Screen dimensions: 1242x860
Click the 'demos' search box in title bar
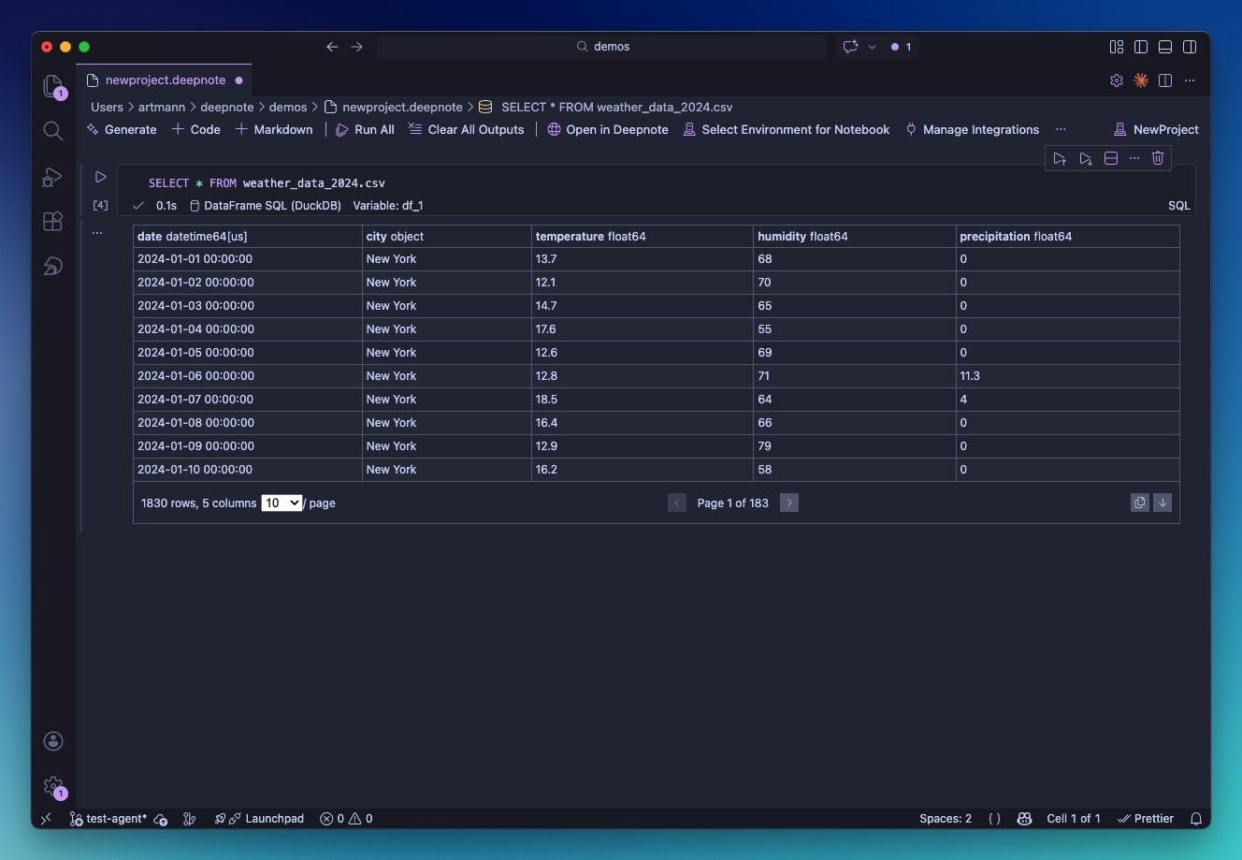pos(601,47)
